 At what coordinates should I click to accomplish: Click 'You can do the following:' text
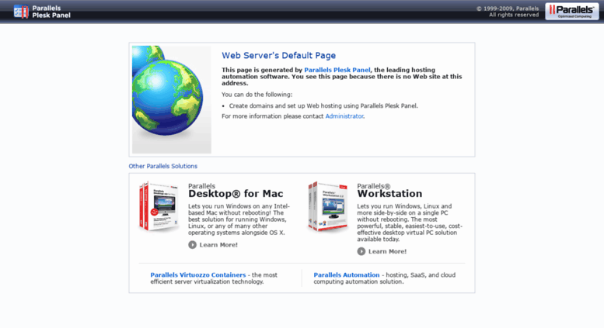[257, 95]
